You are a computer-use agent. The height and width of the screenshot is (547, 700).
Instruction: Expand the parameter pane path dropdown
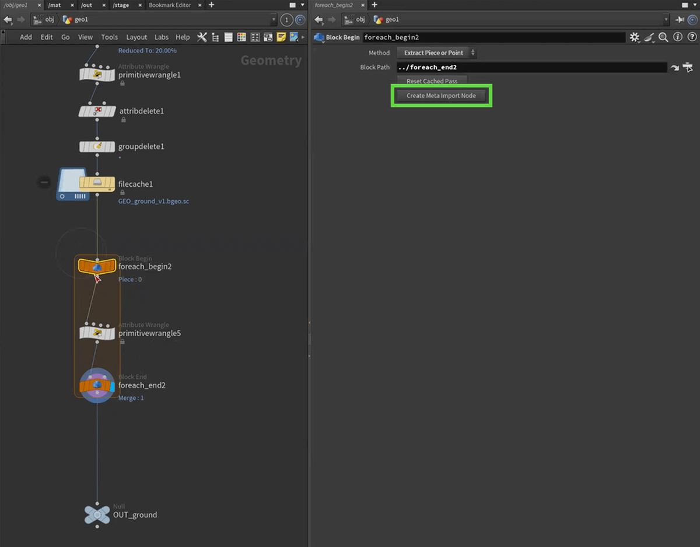[666, 20]
